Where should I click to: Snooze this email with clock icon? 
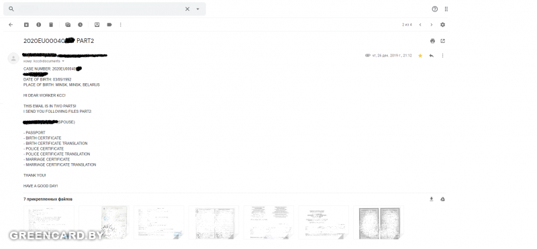pos(80,25)
